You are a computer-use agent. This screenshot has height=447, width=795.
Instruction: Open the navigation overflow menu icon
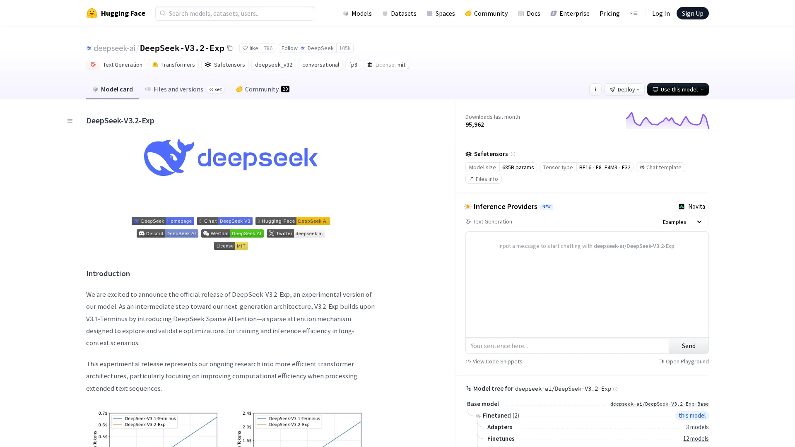point(634,13)
